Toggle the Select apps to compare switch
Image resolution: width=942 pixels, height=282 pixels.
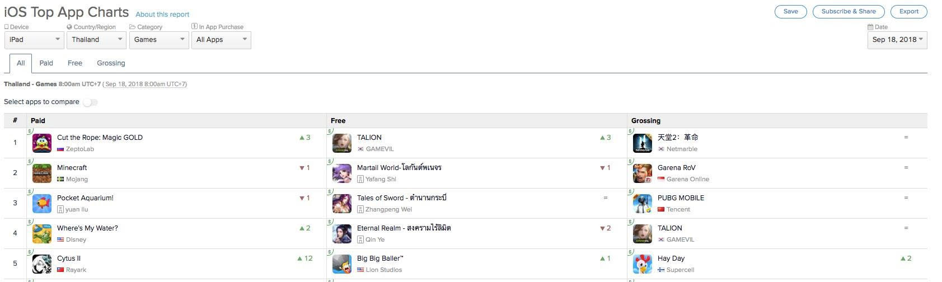pyautogui.click(x=90, y=102)
